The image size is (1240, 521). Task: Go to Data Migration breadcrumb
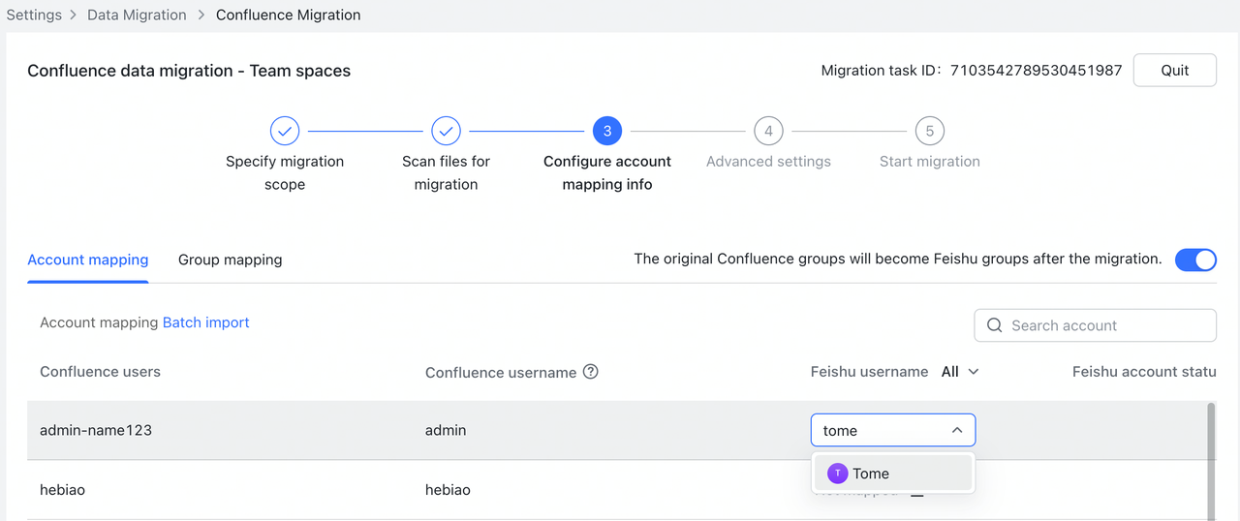[137, 15]
